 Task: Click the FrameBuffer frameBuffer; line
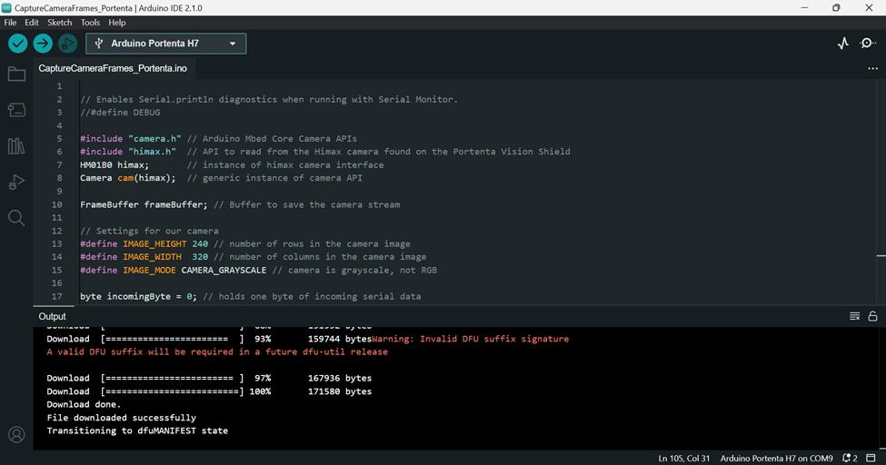tap(240, 204)
